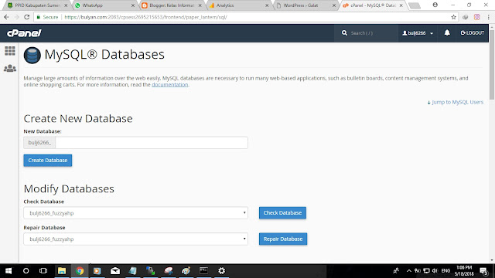Open a new browser tab

415,5
